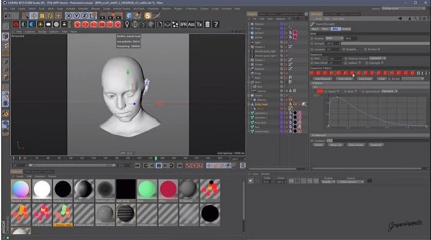Open the Materials tab
Screen dimensions: 431x240
pos(17,172)
